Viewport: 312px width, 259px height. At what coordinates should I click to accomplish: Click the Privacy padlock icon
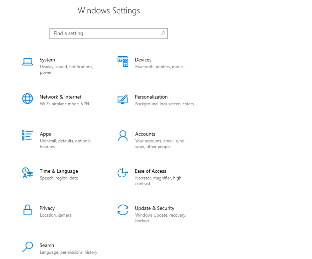pos(27,210)
